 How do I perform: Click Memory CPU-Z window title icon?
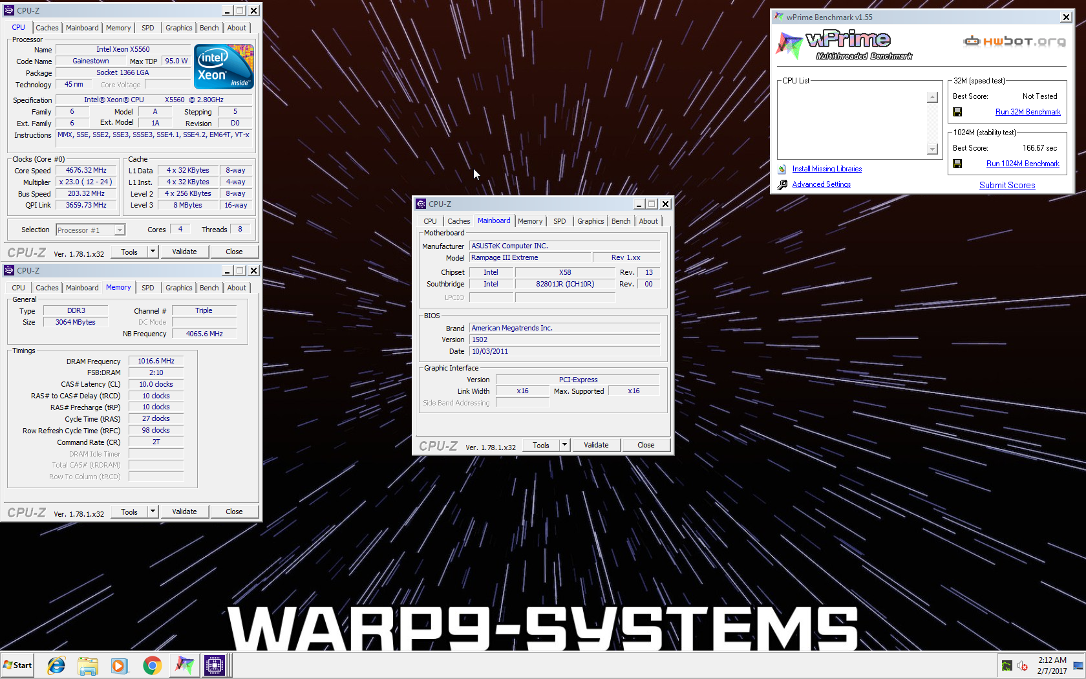9,270
